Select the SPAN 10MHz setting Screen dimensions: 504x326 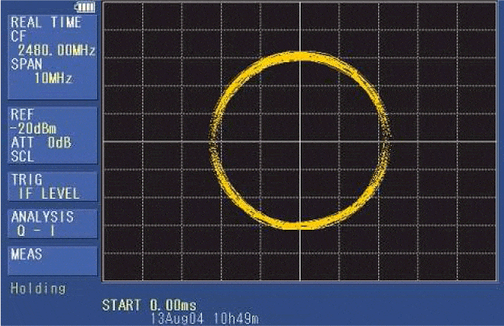click(x=42, y=71)
